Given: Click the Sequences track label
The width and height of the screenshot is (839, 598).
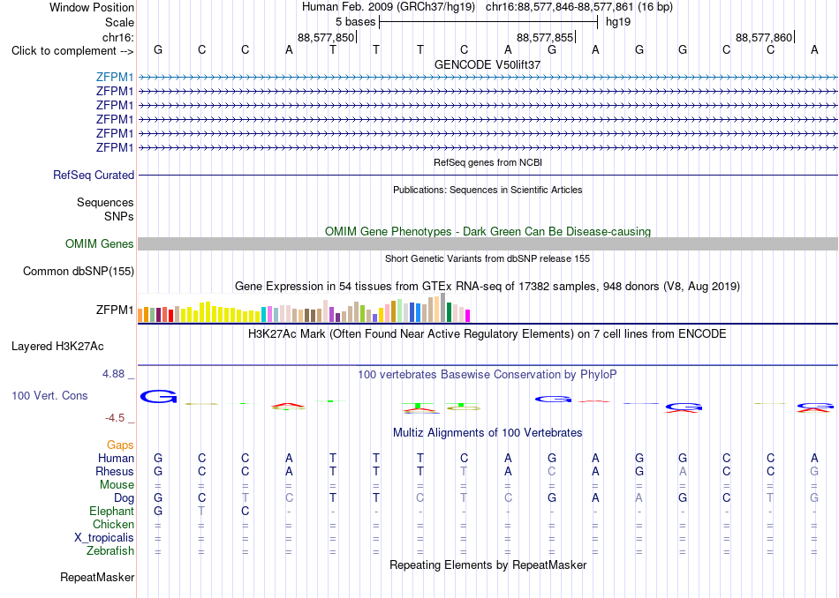Looking at the screenshot, I should [x=105, y=202].
